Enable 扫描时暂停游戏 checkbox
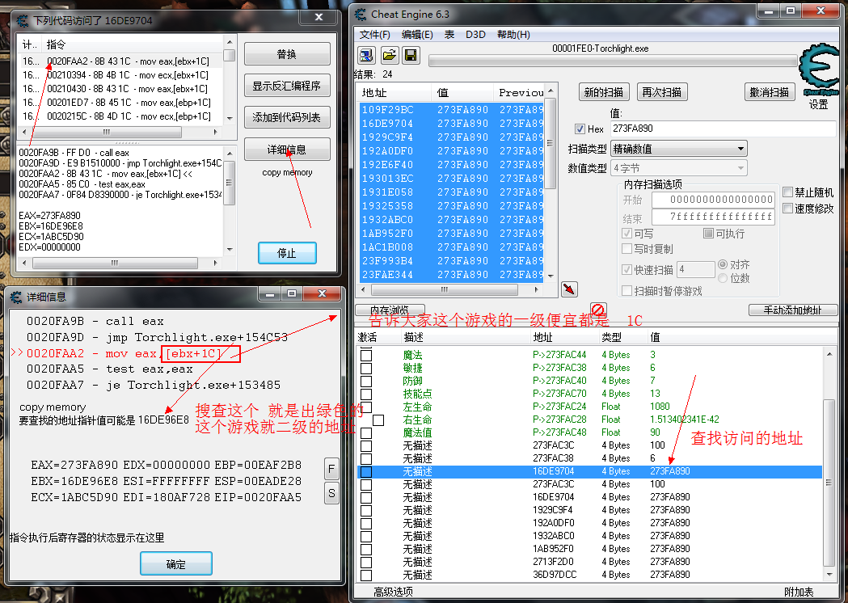The height and width of the screenshot is (603, 848). point(627,291)
